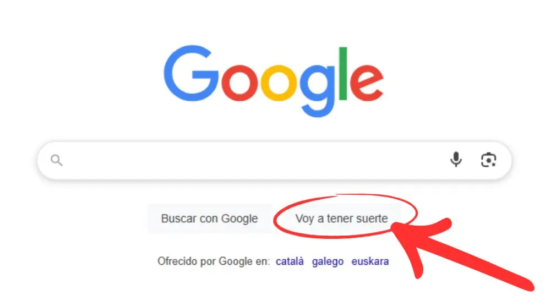Click the magnifying glass search icon
Viewport: 545px width, 306px height.
point(56,160)
